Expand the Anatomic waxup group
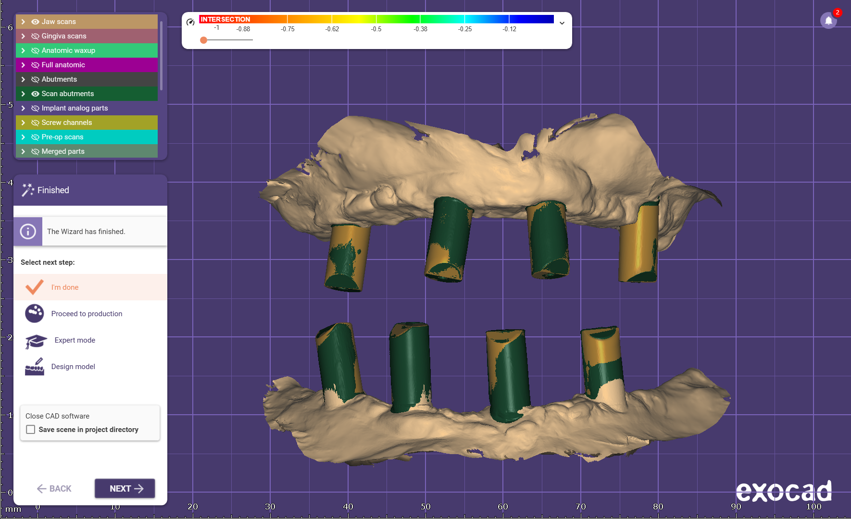The height and width of the screenshot is (519, 851). 23,50
